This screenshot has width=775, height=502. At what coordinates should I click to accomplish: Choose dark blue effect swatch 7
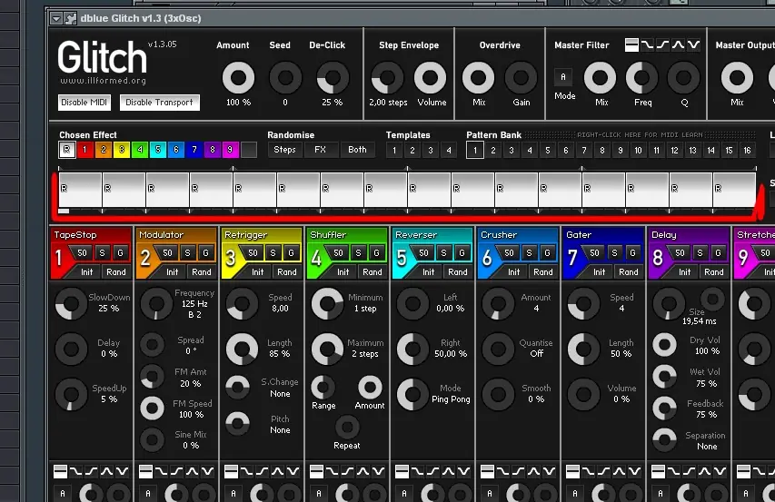tap(194, 150)
